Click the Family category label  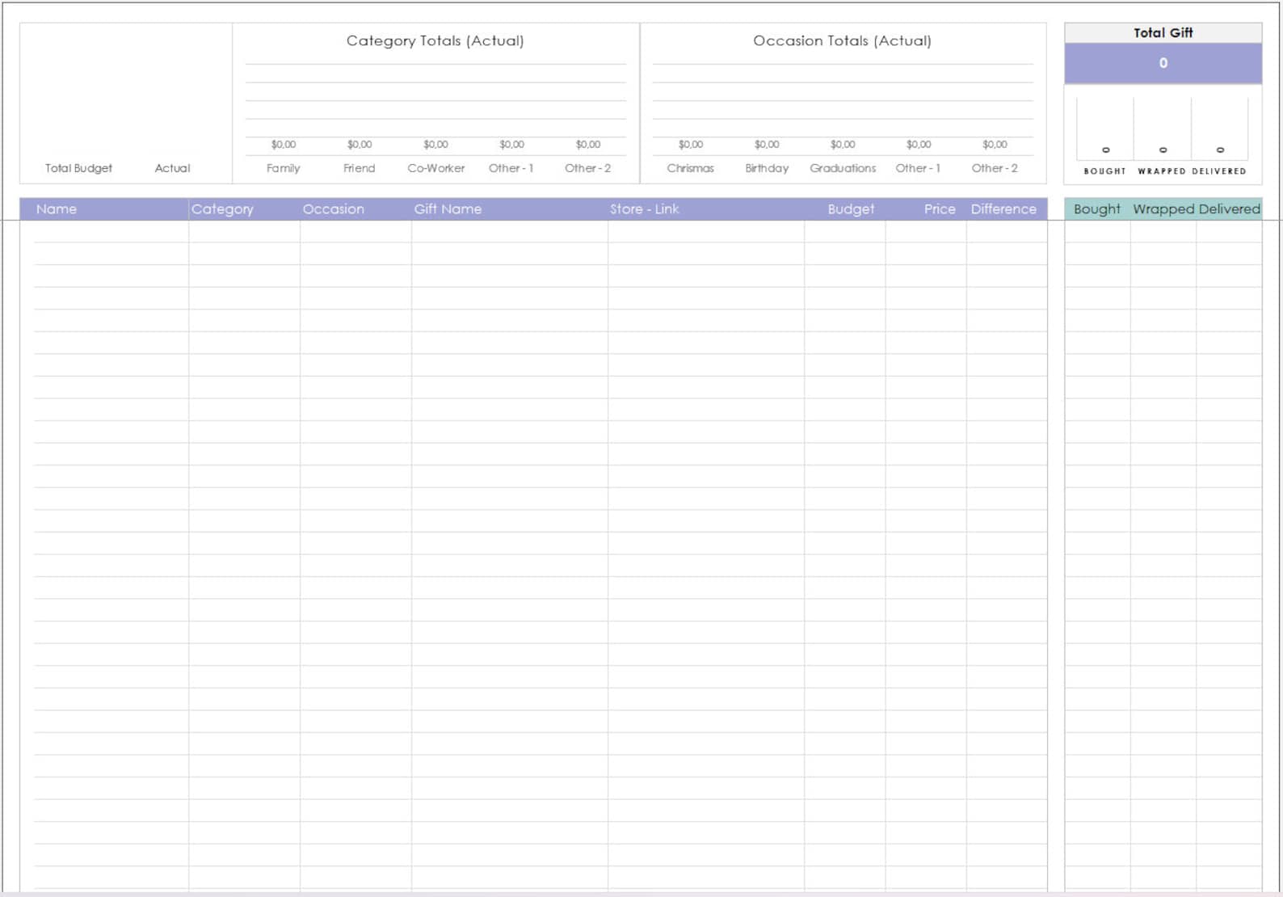(x=283, y=168)
